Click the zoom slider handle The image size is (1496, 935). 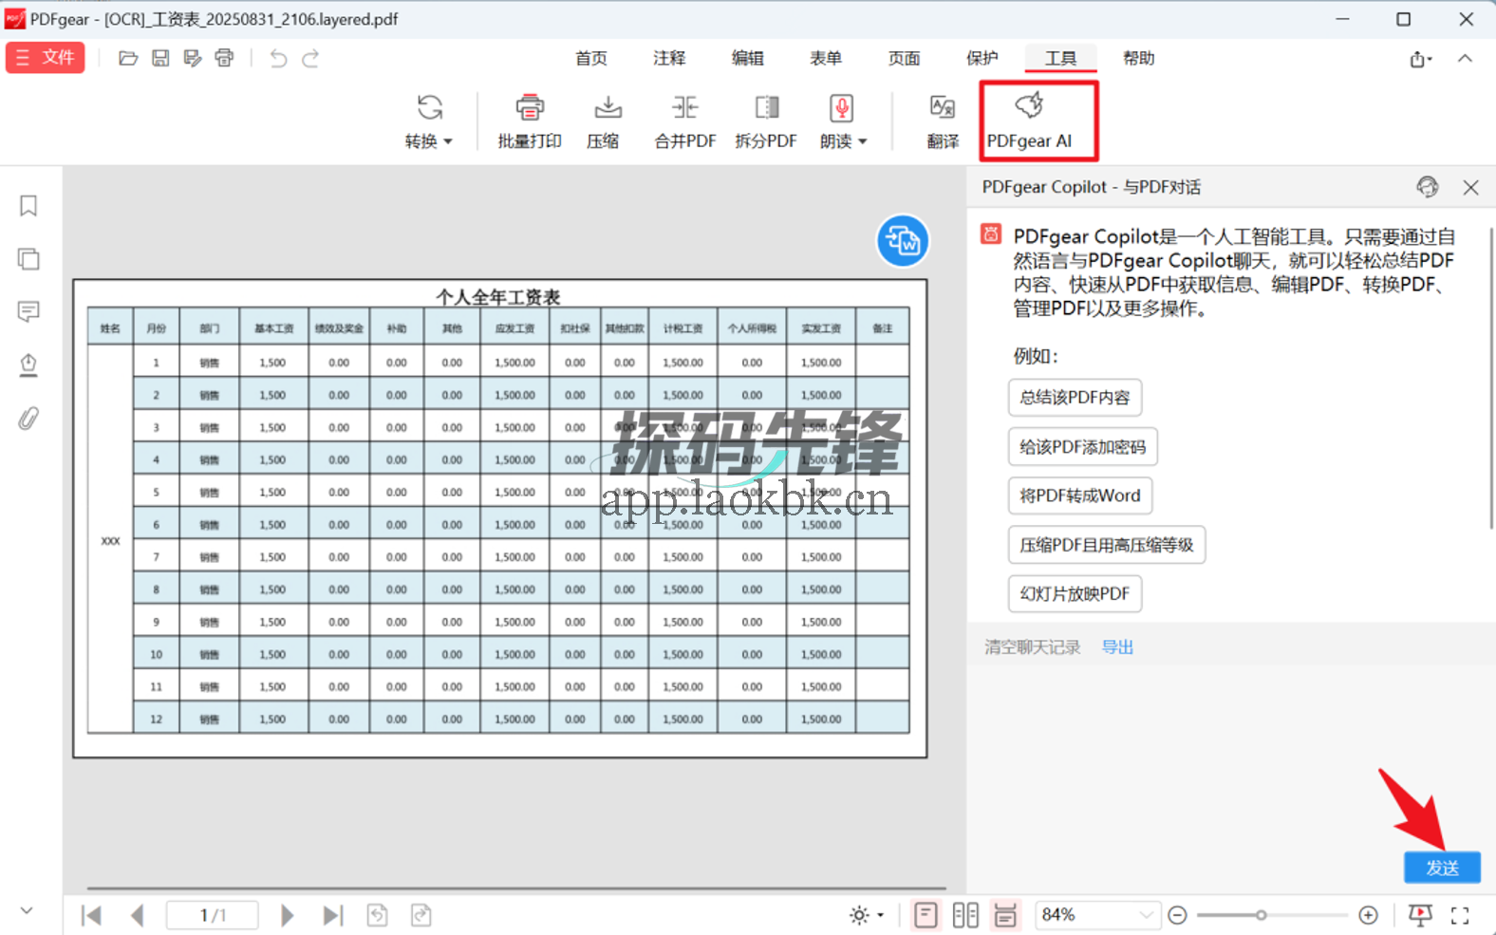click(1261, 915)
